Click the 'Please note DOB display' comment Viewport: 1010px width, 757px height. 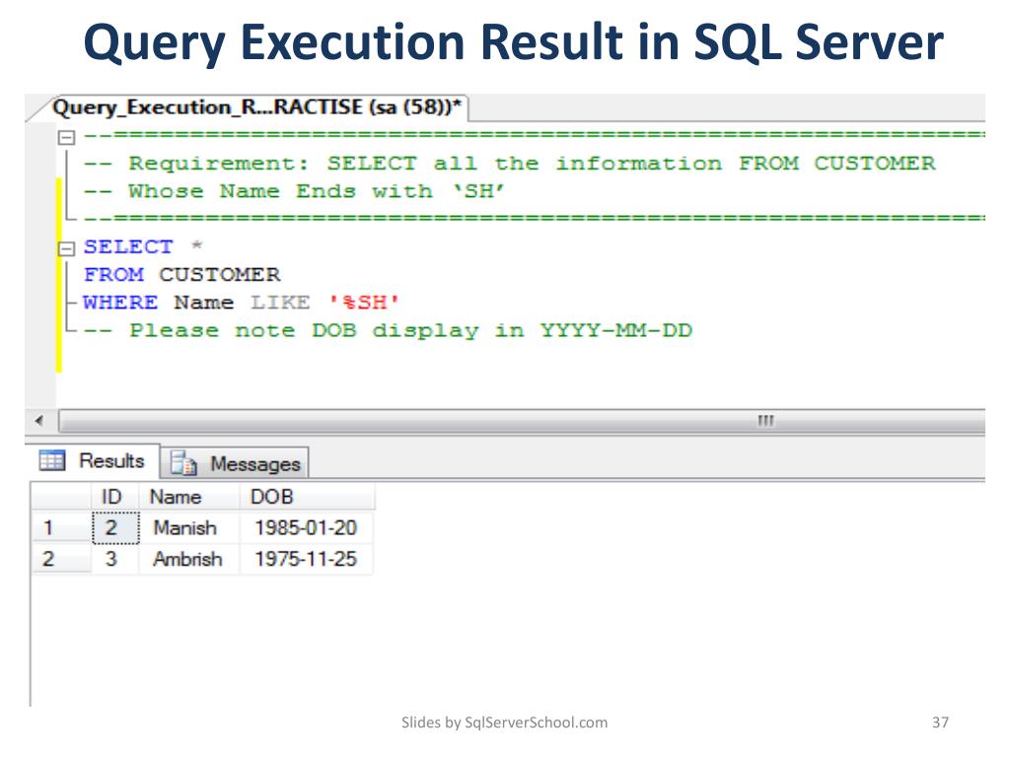click(389, 331)
